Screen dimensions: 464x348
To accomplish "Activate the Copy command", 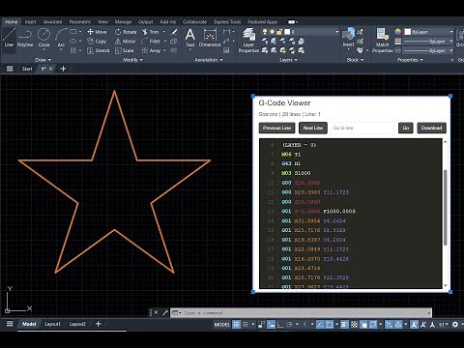I will (97, 42).
